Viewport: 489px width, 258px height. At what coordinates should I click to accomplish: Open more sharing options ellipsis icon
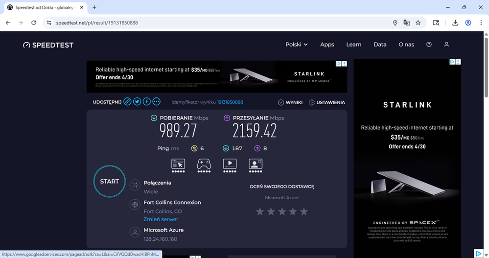pos(157,102)
